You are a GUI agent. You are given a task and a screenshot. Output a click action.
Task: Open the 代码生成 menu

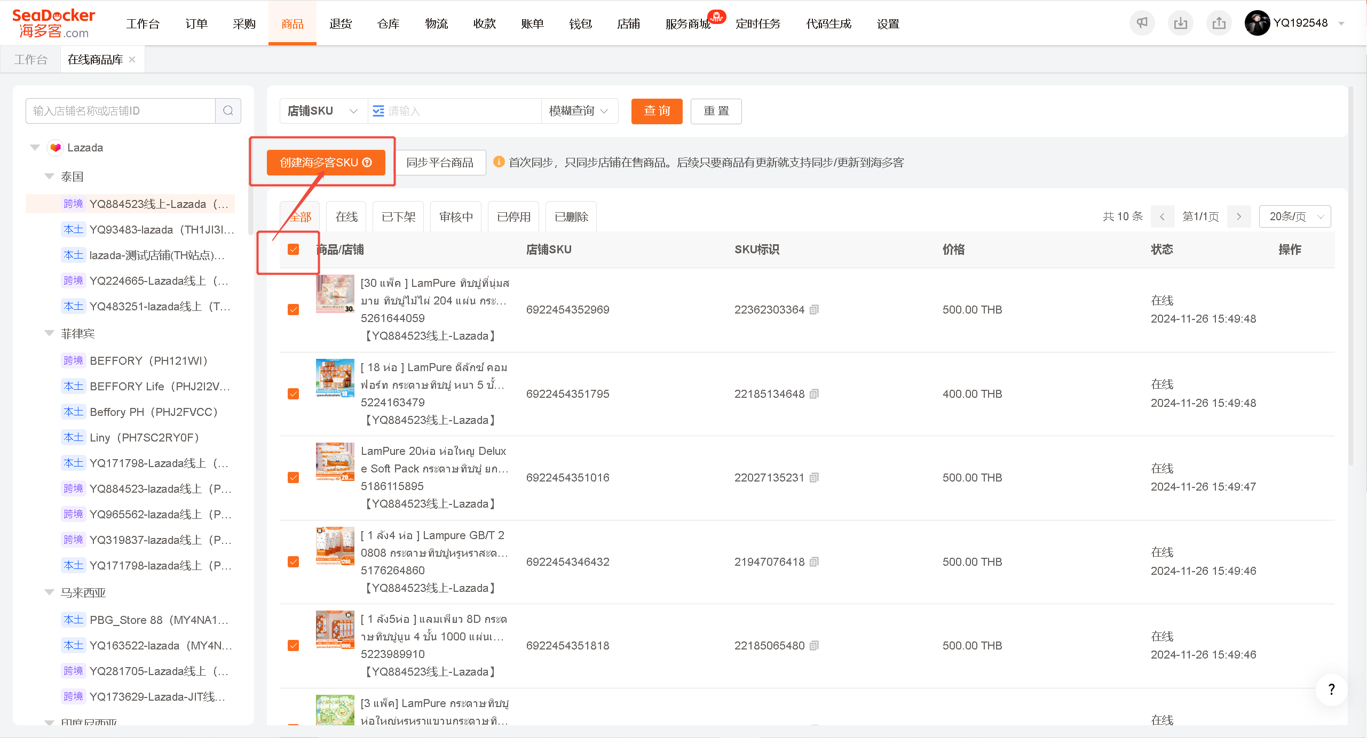tap(828, 24)
